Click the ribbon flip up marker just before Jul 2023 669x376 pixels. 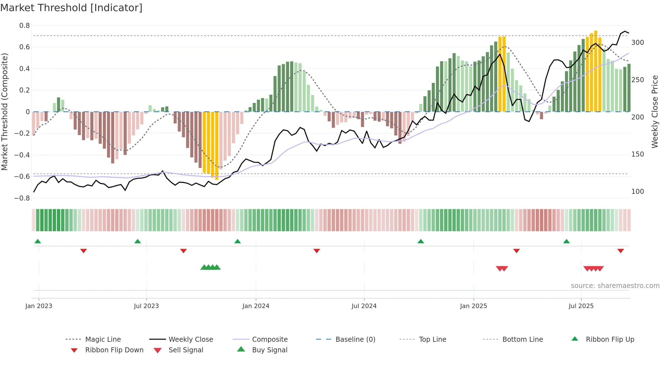coord(138,241)
